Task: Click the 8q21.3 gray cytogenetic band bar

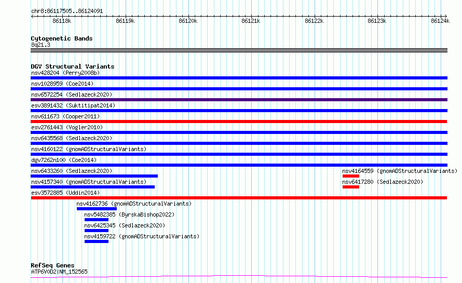Action: [239, 50]
